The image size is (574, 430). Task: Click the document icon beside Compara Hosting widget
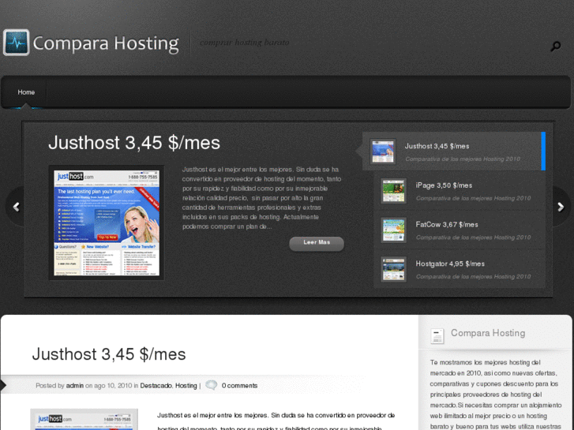click(x=437, y=335)
